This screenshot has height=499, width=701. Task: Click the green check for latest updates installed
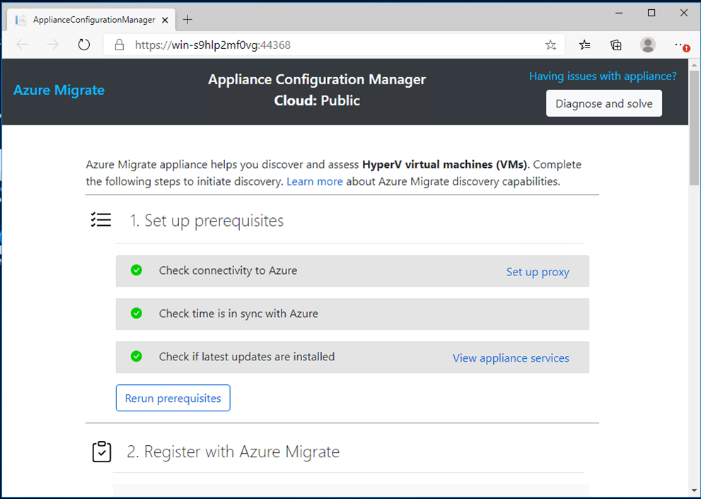point(136,357)
